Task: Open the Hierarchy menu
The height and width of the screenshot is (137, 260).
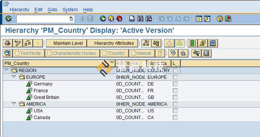Action: (x=19, y=10)
